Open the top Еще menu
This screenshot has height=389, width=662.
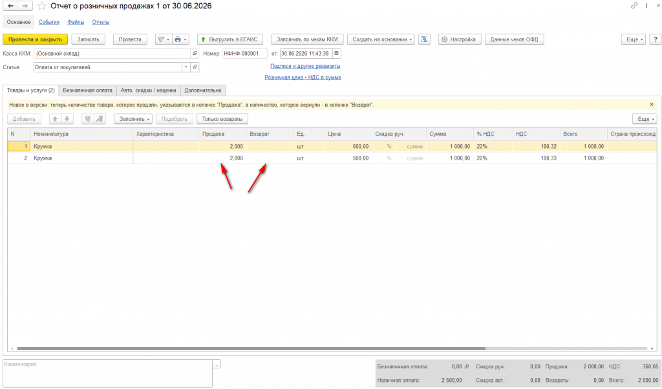click(x=634, y=39)
